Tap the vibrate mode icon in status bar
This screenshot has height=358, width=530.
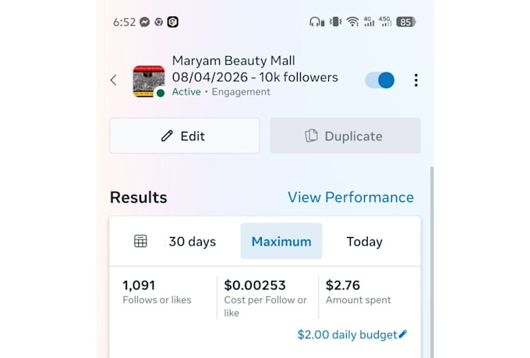(335, 22)
